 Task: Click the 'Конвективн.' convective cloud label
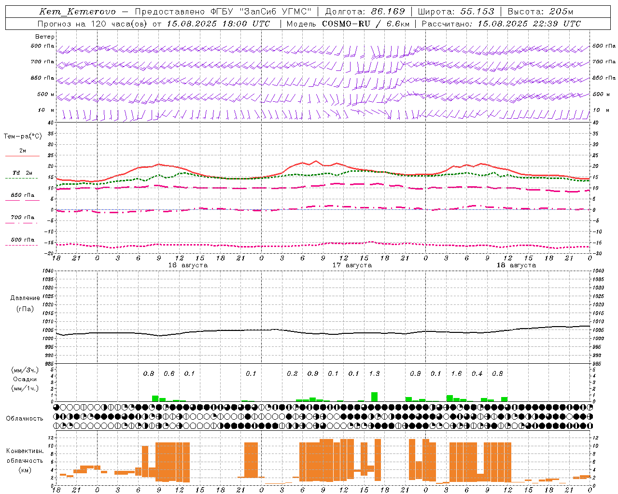25,451
